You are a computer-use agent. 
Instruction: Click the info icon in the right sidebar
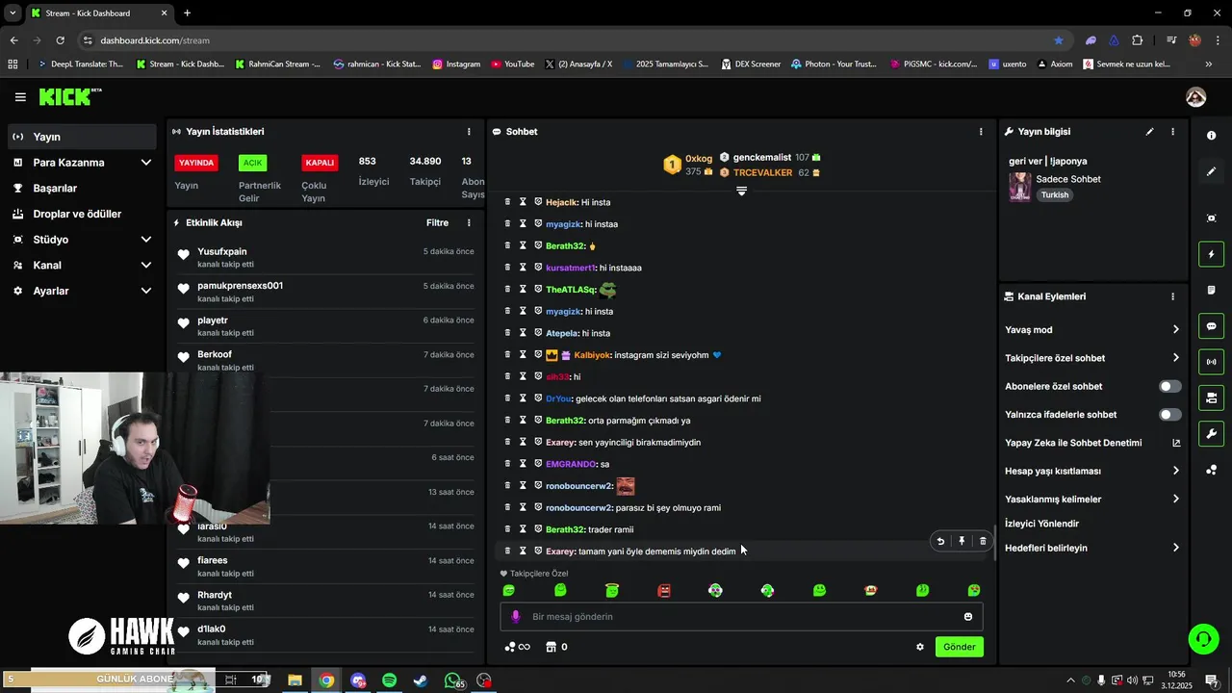(x=1211, y=136)
